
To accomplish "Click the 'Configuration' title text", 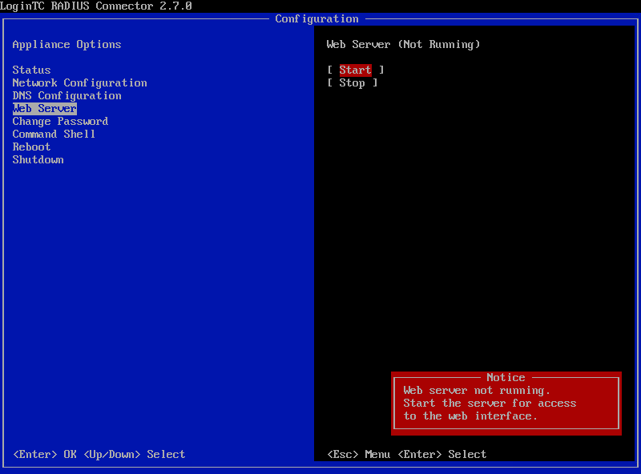I will pos(316,18).
